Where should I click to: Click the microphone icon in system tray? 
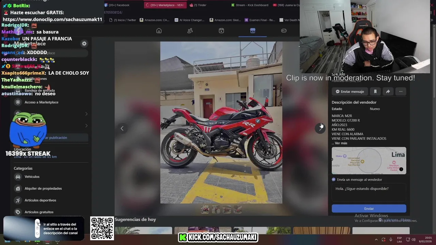391,240
